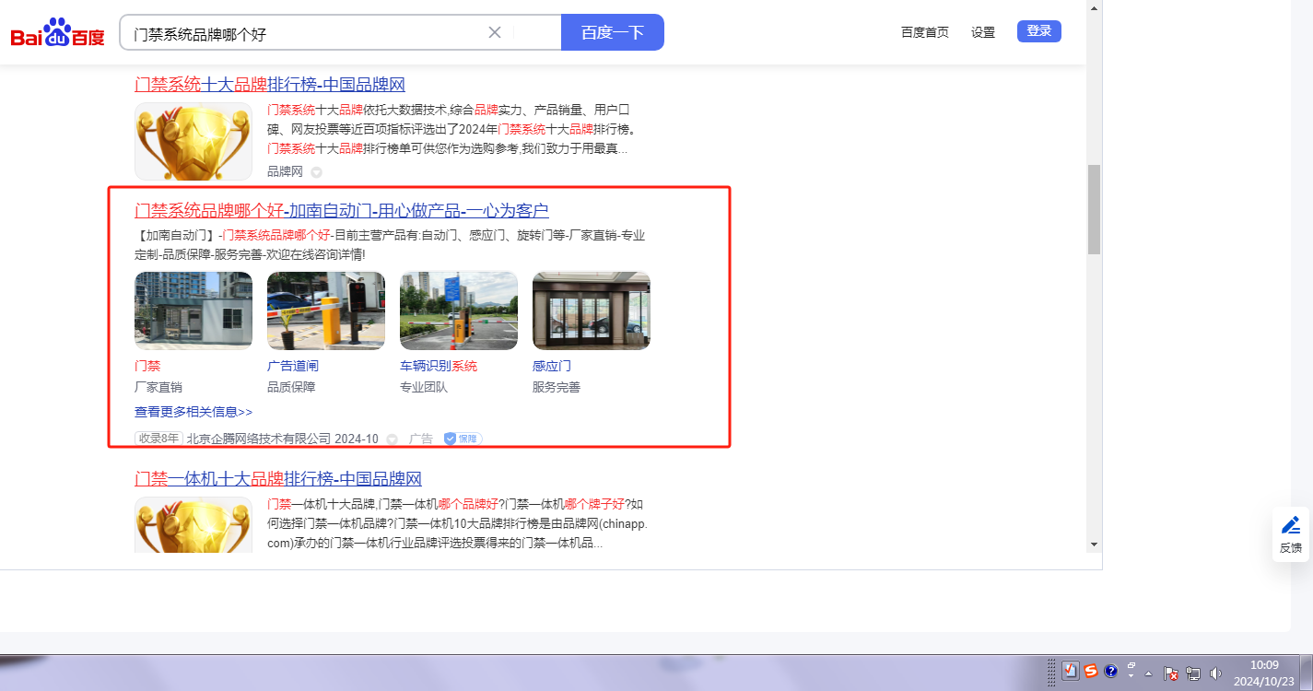The height and width of the screenshot is (691, 1313).
Task: Click the scrollbar up arrow
Action: pyautogui.click(x=1095, y=7)
